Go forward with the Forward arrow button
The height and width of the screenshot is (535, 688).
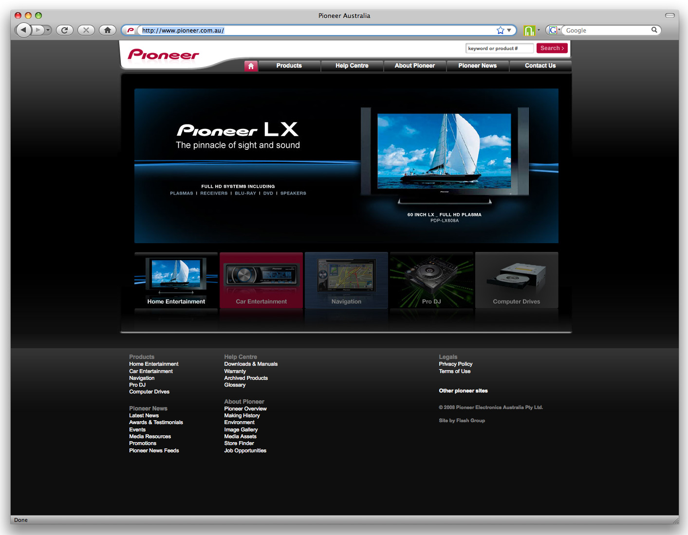tap(38, 30)
